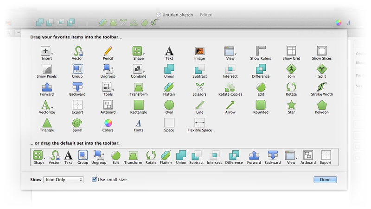Select the Rounded rectangle icon

[x=261, y=105]
